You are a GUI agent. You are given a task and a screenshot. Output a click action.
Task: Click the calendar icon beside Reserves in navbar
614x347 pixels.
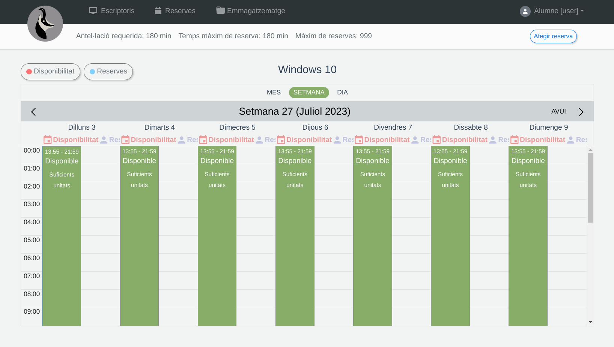(158, 11)
